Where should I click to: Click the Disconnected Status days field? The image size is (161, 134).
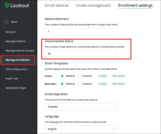[x=81, y=54]
